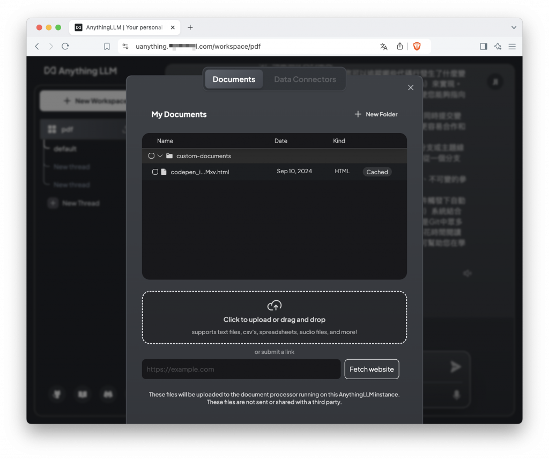The image size is (549, 459).
Task: Click the Name column header
Action: tap(165, 140)
